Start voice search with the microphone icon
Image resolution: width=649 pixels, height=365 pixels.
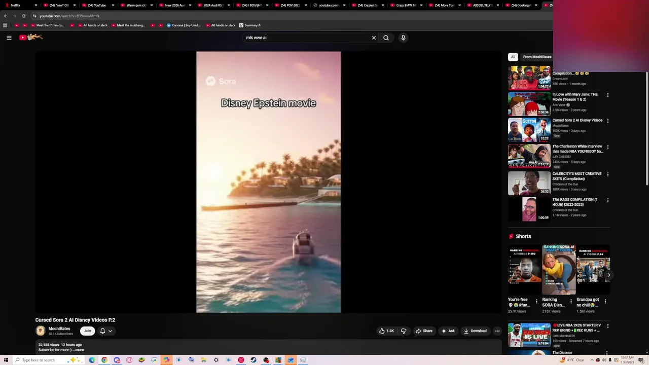point(403,38)
